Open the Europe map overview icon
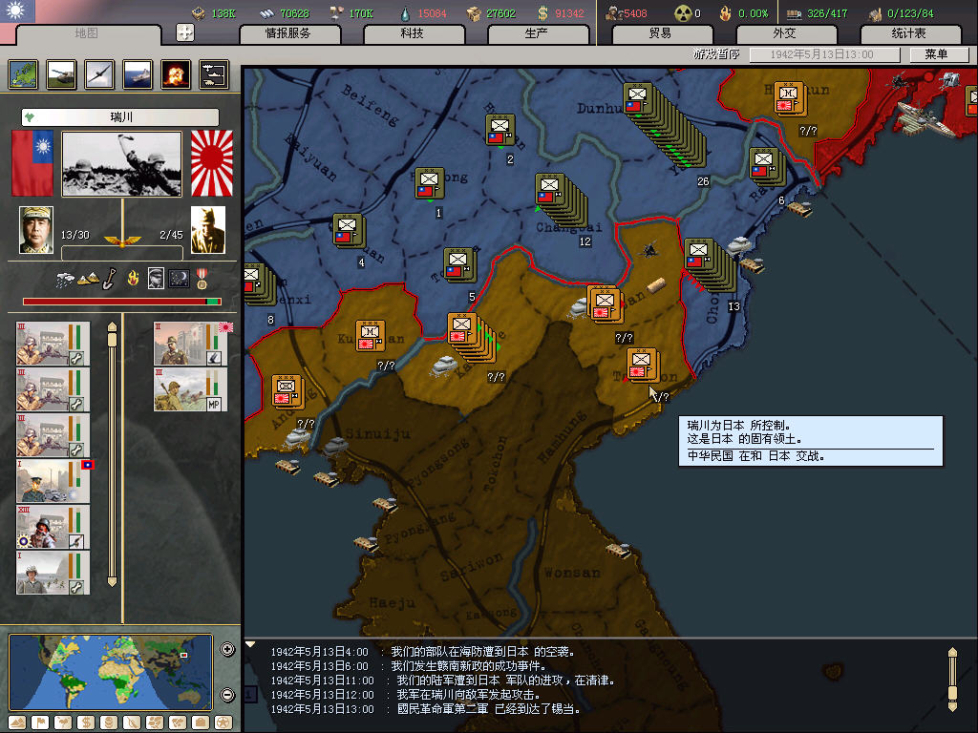 [24, 73]
